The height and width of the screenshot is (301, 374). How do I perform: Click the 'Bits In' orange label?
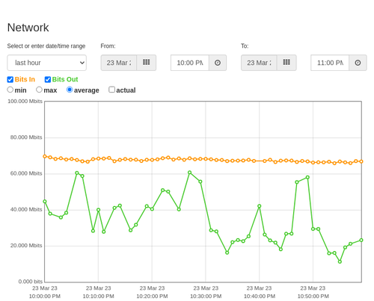pos(25,79)
